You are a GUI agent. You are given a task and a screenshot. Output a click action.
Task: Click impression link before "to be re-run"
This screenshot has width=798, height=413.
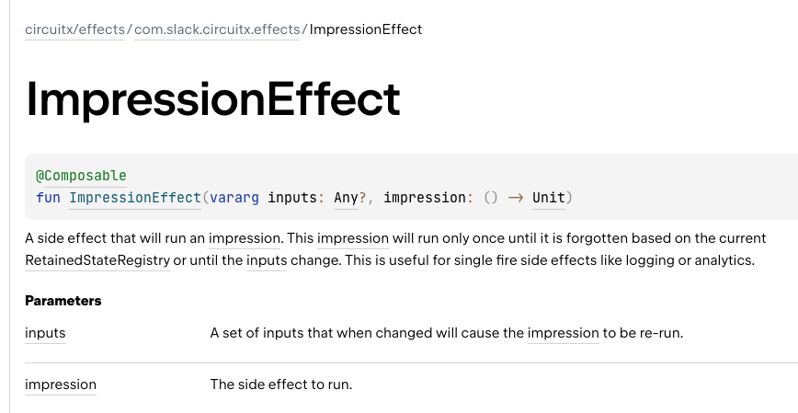pos(563,332)
